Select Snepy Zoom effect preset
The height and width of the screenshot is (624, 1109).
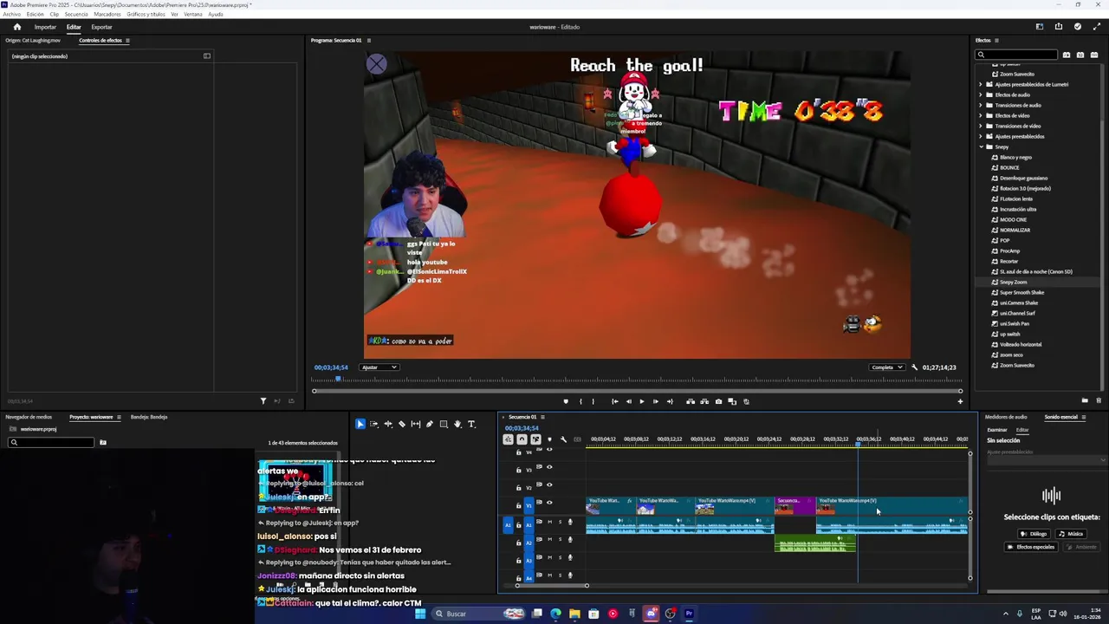coord(1013,283)
